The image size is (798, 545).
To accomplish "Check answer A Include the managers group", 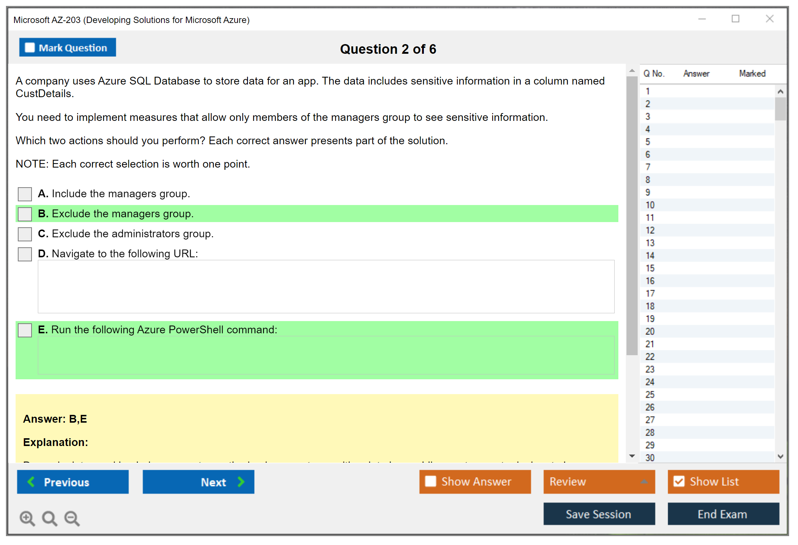I will click(x=25, y=194).
